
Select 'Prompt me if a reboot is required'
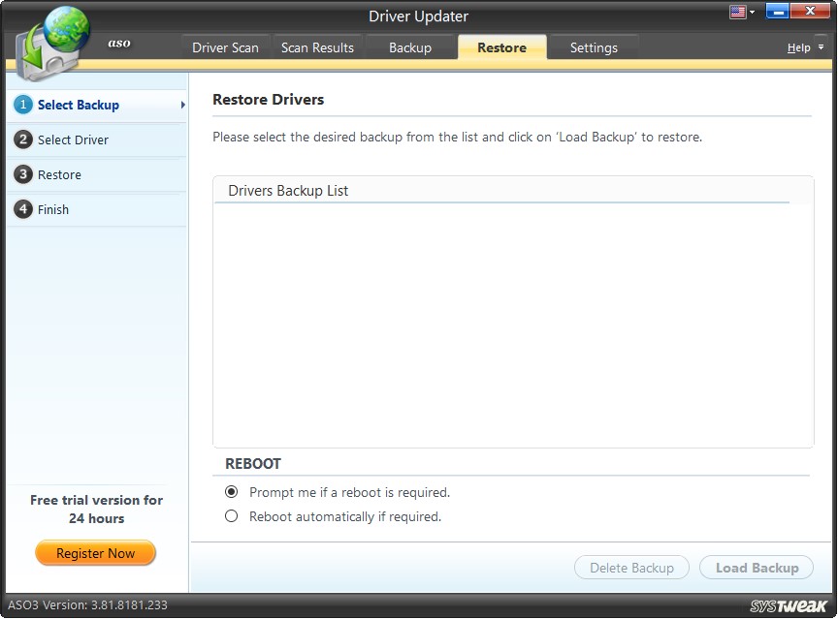tap(231, 491)
